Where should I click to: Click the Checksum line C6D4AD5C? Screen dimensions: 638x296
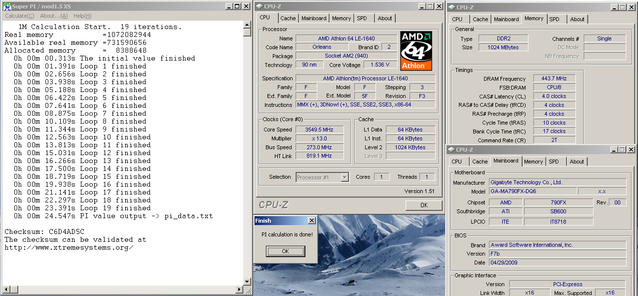coord(44,231)
